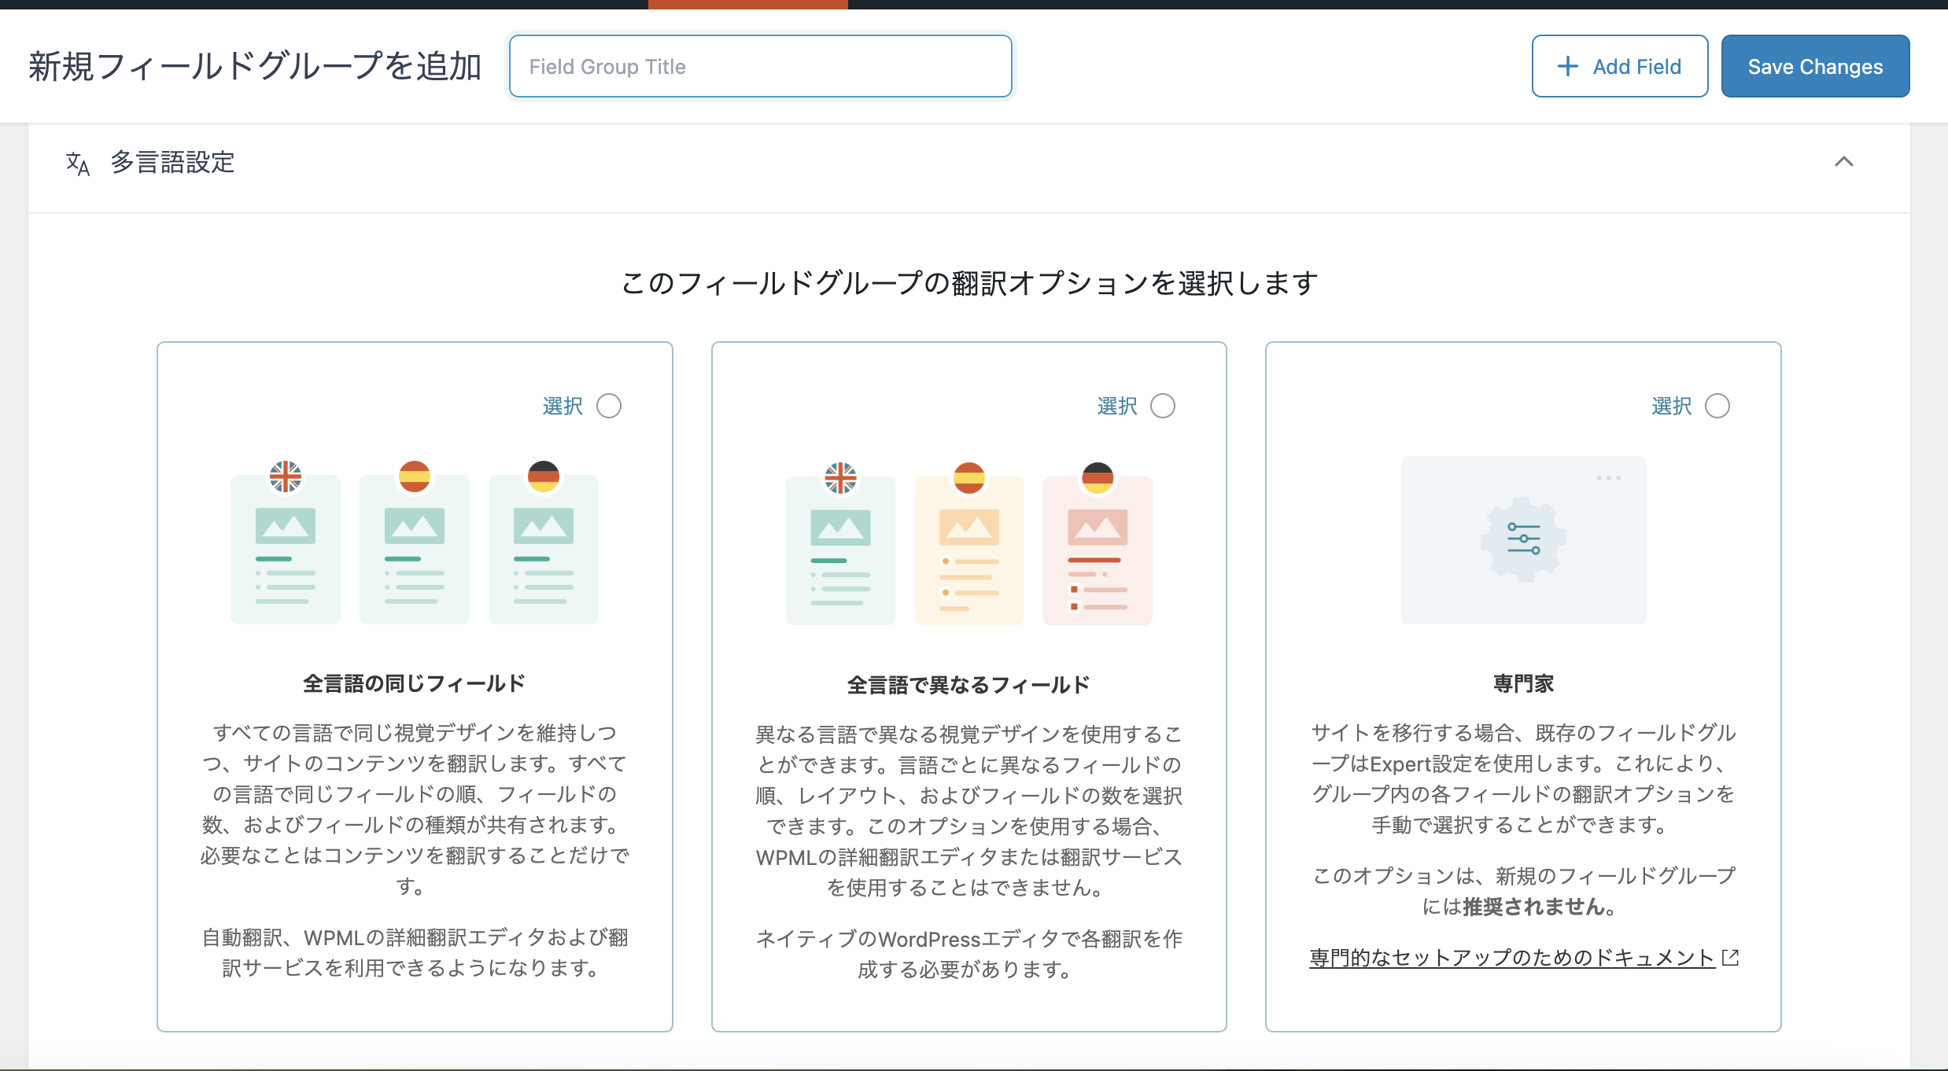This screenshot has width=1948, height=1071.
Task: Click the Field Group Title input
Action: pyautogui.click(x=761, y=66)
